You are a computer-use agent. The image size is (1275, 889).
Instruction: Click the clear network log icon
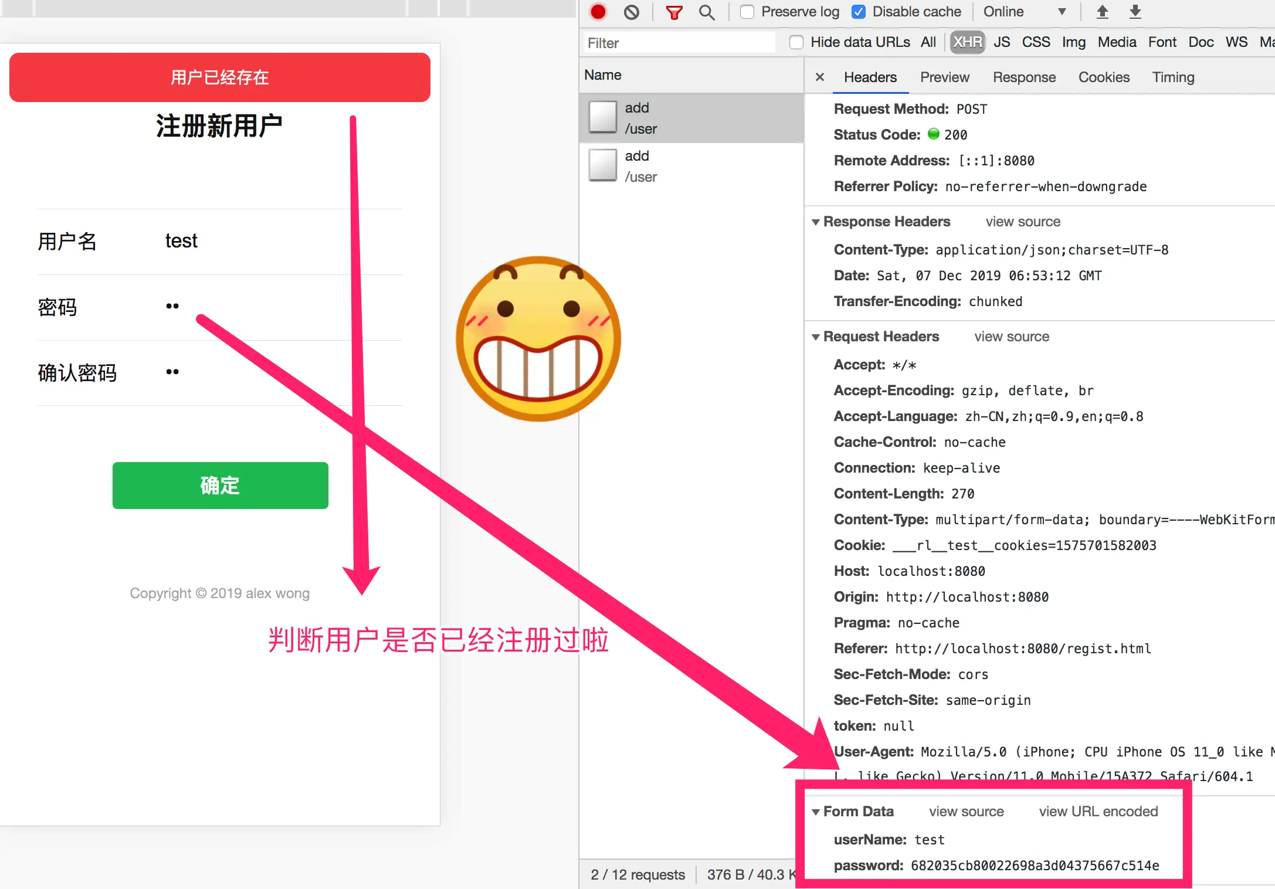(631, 12)
